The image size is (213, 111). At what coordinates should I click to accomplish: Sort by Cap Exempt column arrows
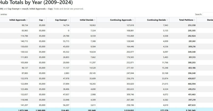click(x=68, y=20)
